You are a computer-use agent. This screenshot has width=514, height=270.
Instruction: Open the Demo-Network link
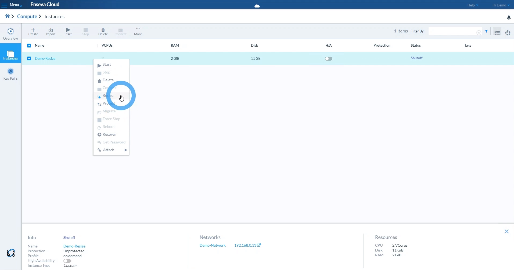pyautogui.click(x=213, y=245)
